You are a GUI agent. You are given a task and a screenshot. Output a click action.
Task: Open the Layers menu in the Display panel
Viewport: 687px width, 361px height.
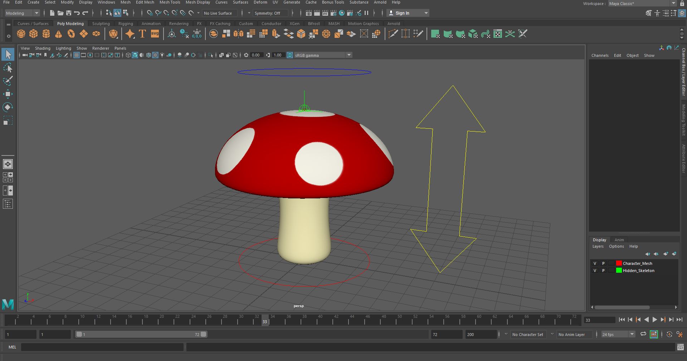point(598,246)
